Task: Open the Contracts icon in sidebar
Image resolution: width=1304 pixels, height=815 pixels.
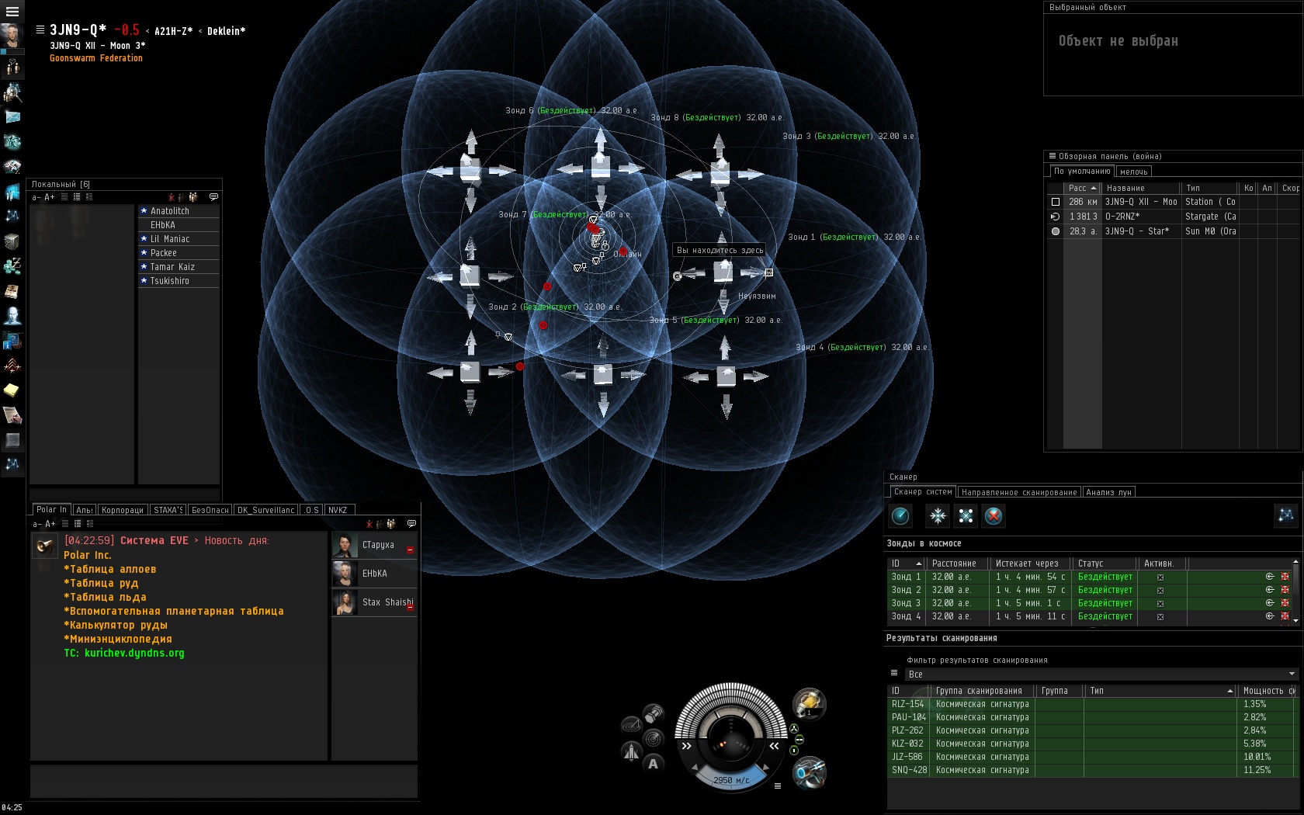Action: point(12,415)
